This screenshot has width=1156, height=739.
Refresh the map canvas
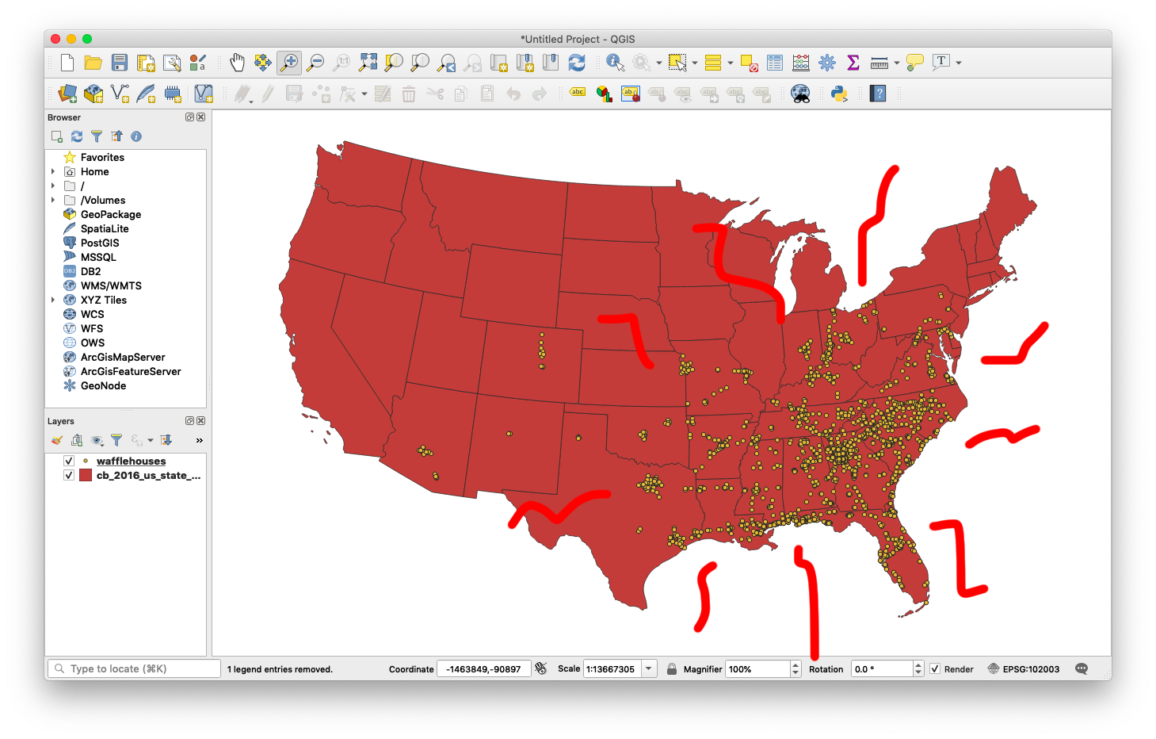pos(577,63)
